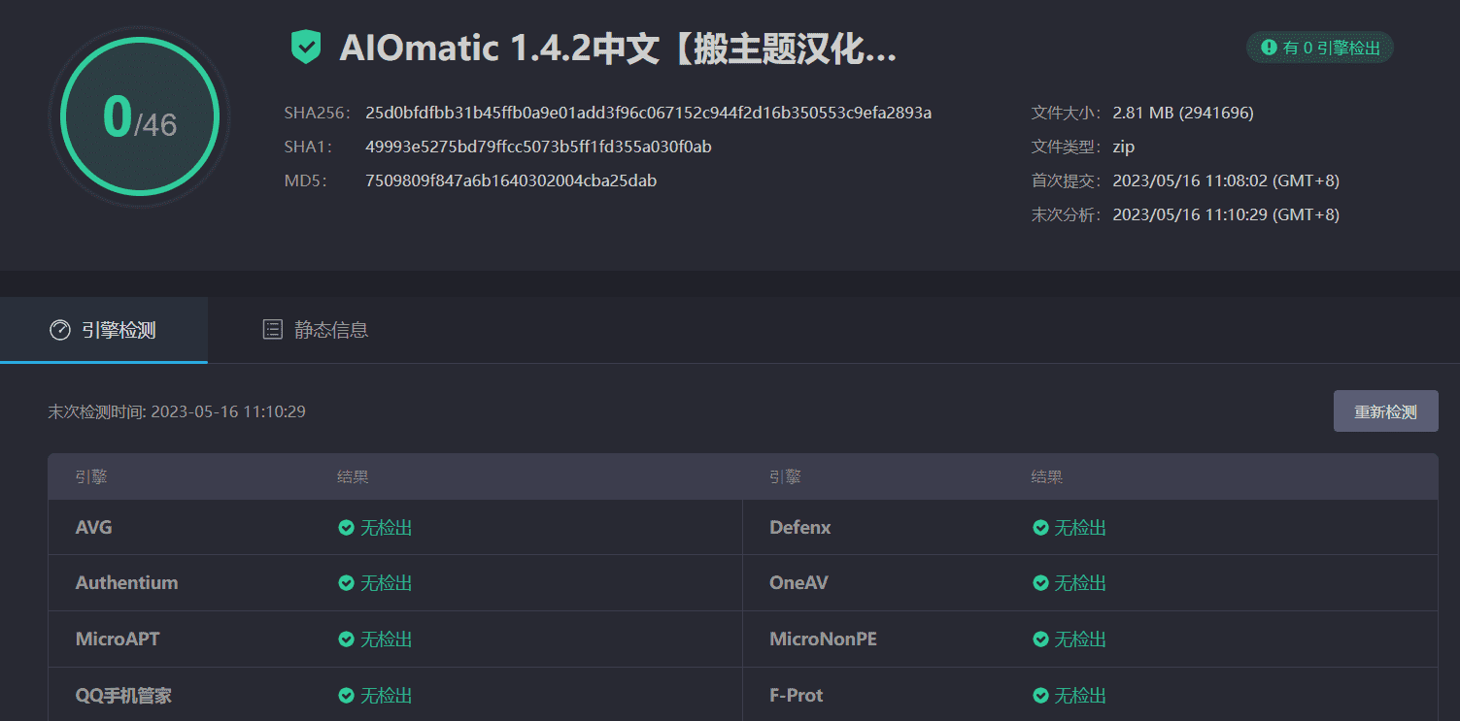Image resolution: width=1460 pixels, height=721 pixels.
Task: Click the check icon in Authentium row
Action: pyautogui.click(x=346, y=583)
